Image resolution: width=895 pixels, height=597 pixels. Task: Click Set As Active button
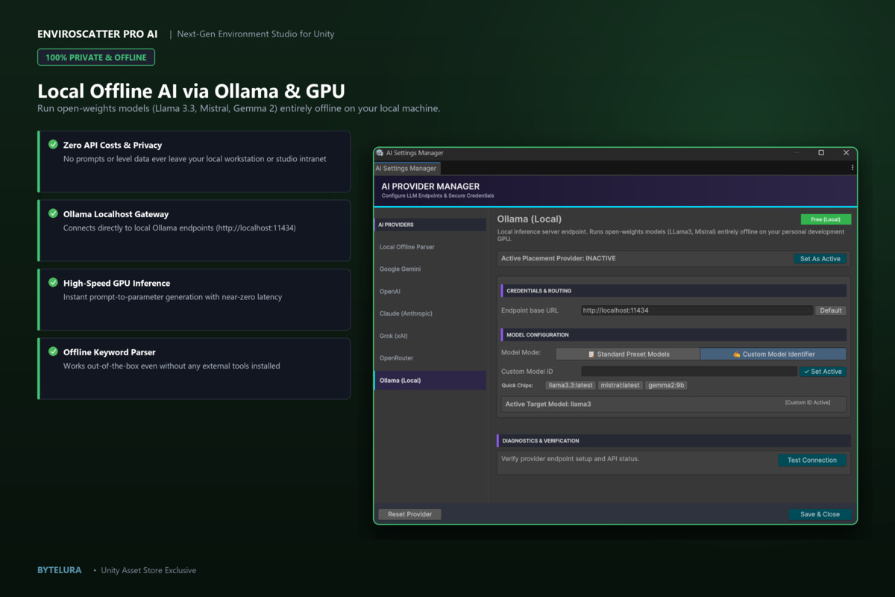click(820, 259)
